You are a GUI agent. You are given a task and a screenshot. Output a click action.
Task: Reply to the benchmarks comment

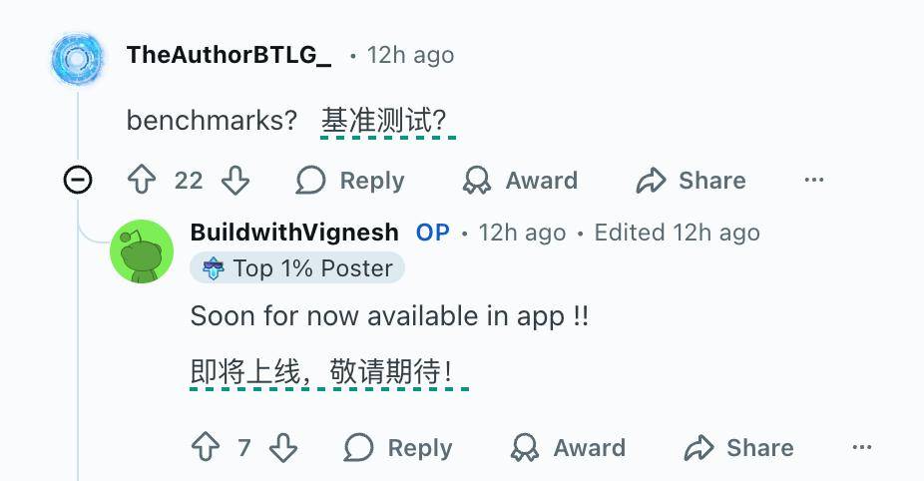(350, 180)
